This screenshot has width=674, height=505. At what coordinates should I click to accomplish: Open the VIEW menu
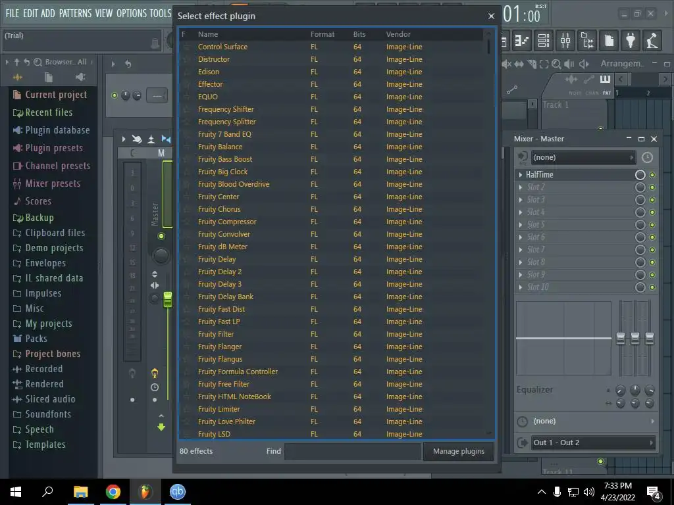click(103, 13)
